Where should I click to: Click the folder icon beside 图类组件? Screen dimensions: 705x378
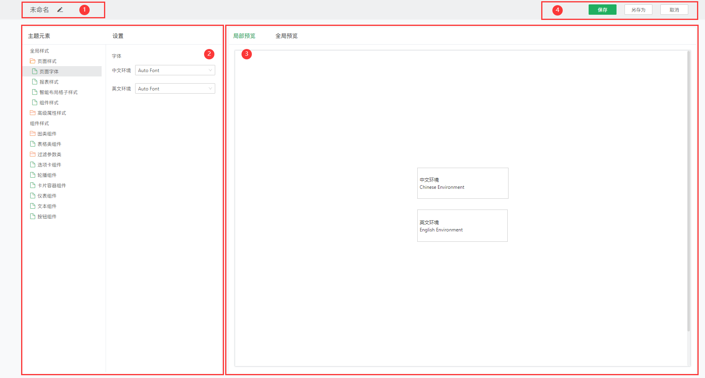(x=33, y=134)
